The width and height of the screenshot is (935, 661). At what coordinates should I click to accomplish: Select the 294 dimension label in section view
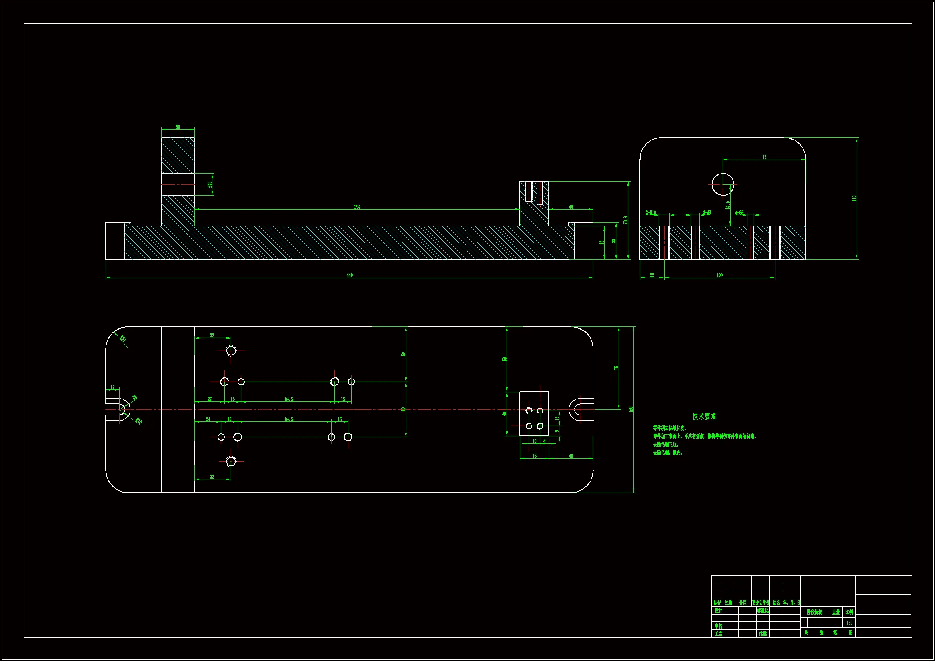point(357,207)
